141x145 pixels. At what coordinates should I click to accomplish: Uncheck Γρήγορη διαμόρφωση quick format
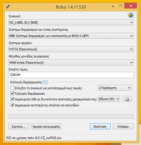tap(12, 94)
